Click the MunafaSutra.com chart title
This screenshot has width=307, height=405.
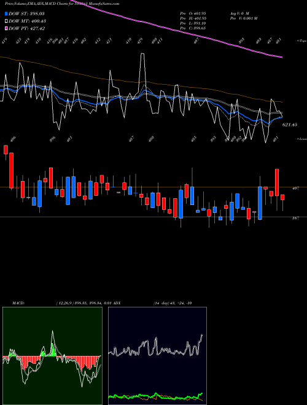coord(62,4)
